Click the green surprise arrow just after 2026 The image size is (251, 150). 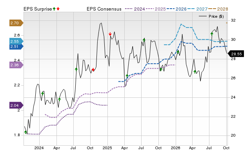coord(178,52)
